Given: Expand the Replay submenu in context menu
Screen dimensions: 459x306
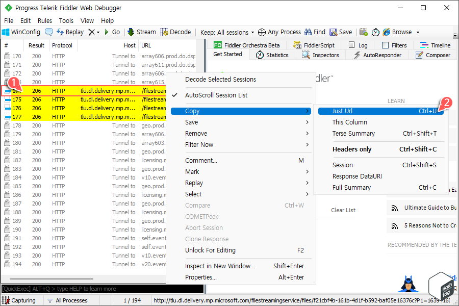Looking at the screenshot, I should pyautogui.click(x=241, y=183).
